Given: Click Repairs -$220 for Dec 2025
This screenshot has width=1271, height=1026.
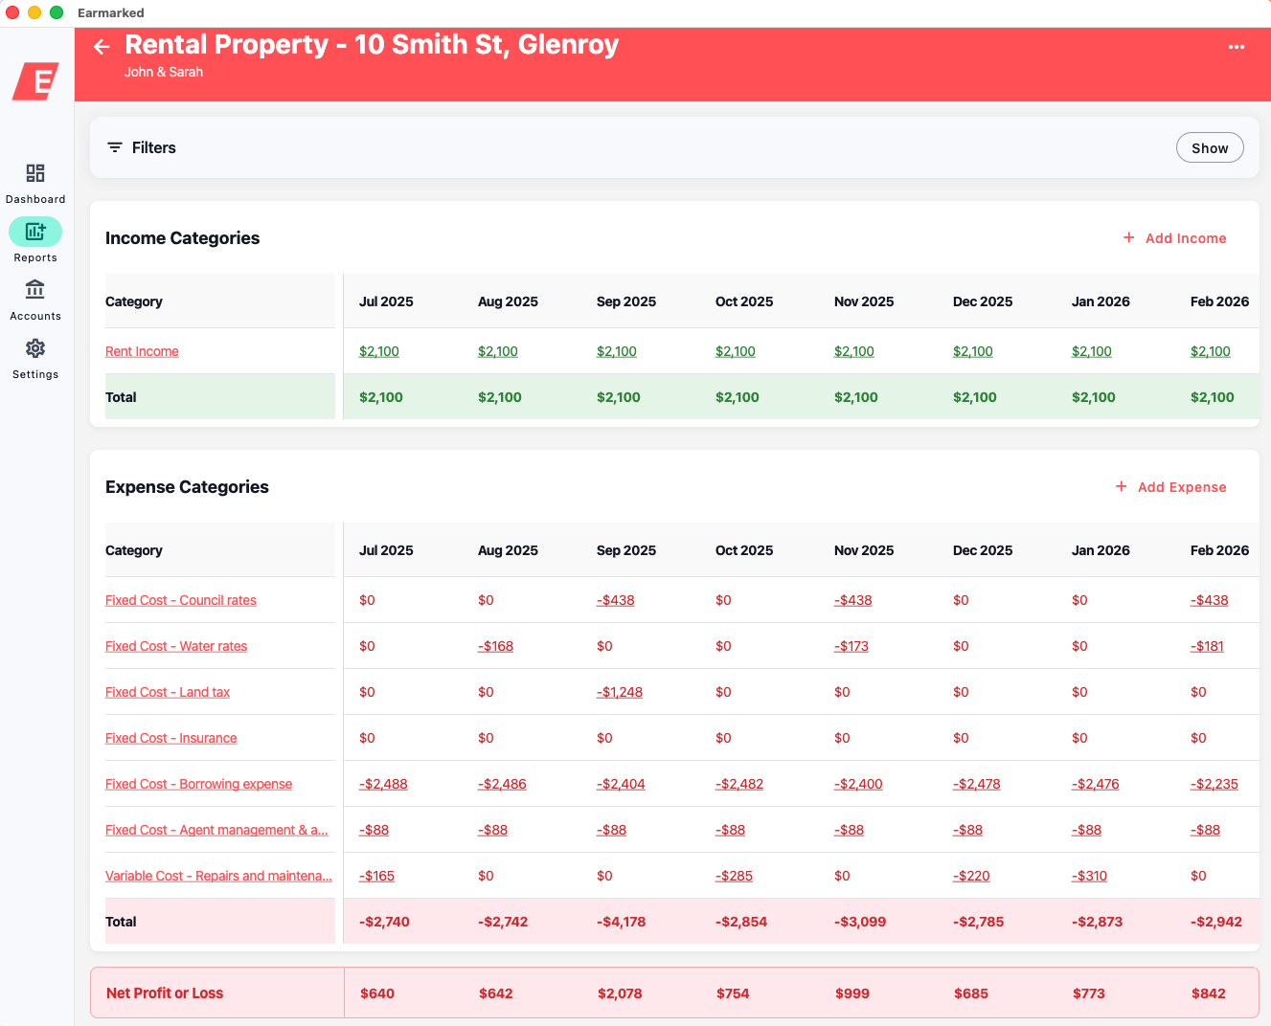Looking at the screenshot, I should click(972, 876).
